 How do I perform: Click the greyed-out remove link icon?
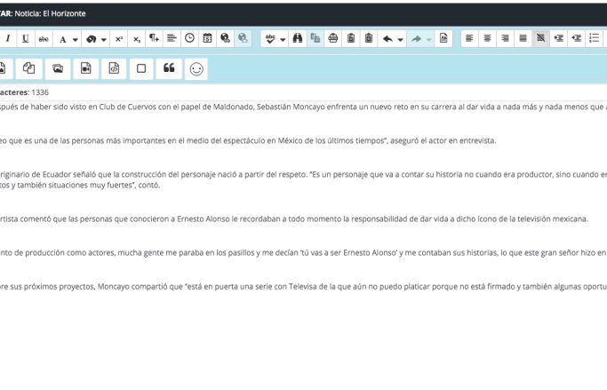point(243,38)
